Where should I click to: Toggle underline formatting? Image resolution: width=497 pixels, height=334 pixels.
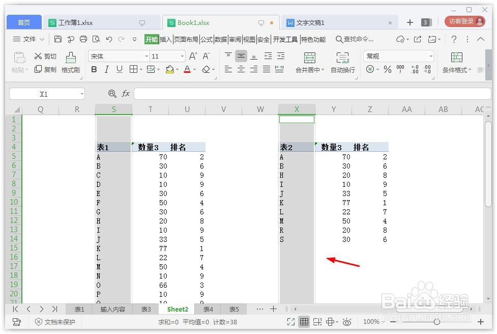tap(119, 69)
